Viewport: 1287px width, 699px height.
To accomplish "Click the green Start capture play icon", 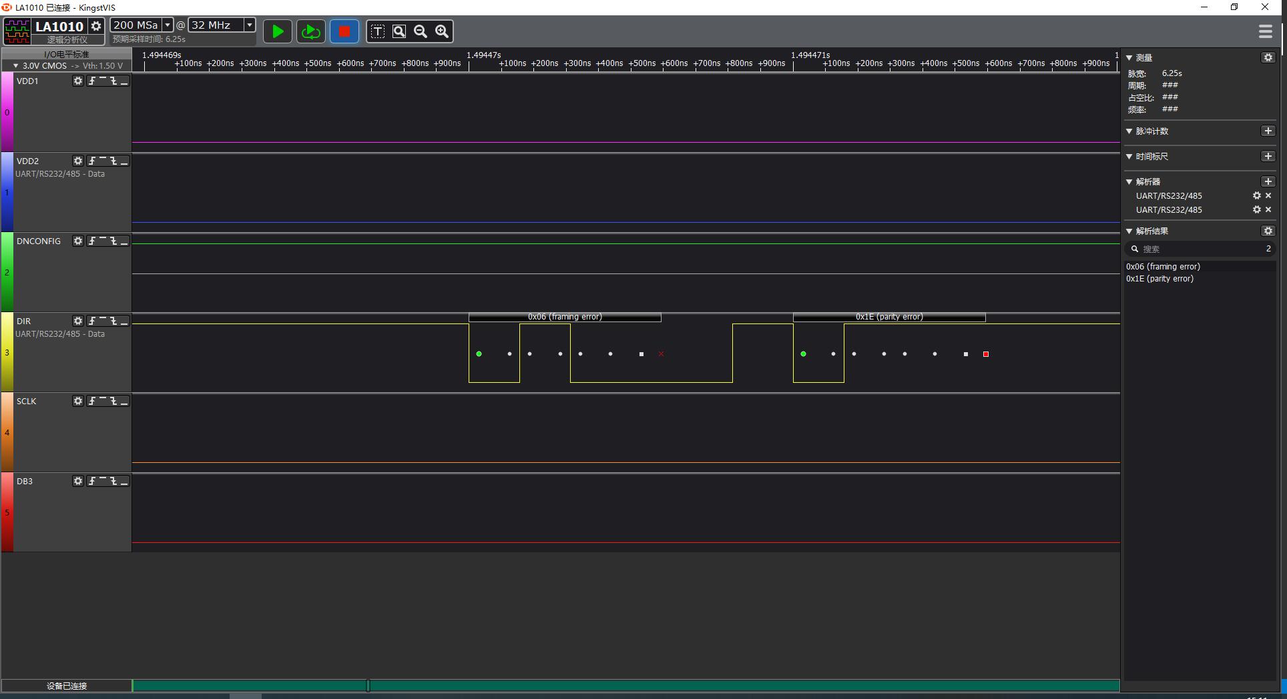I will coord(278,31).
